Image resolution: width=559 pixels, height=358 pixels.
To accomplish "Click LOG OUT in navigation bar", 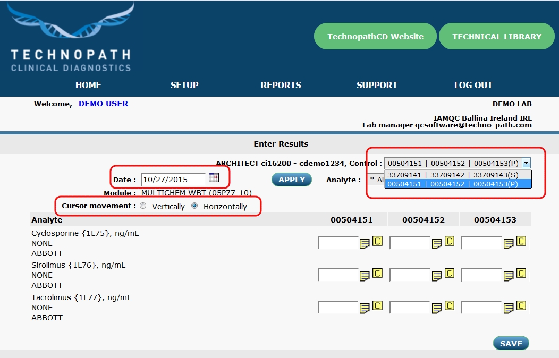I will [x=473, y=85].
